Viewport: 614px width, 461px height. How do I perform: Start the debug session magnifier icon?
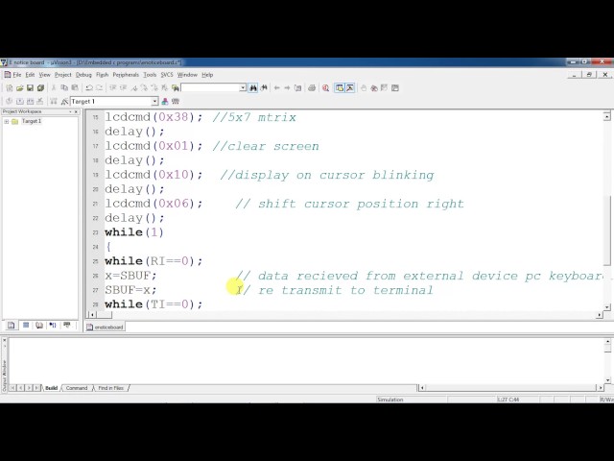tap(326, 87)
